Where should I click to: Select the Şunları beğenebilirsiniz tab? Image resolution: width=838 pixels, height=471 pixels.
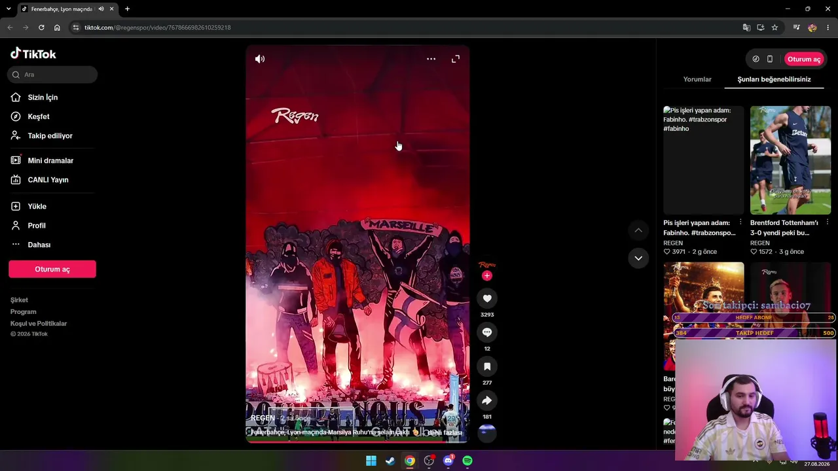[x=774, y=79]
